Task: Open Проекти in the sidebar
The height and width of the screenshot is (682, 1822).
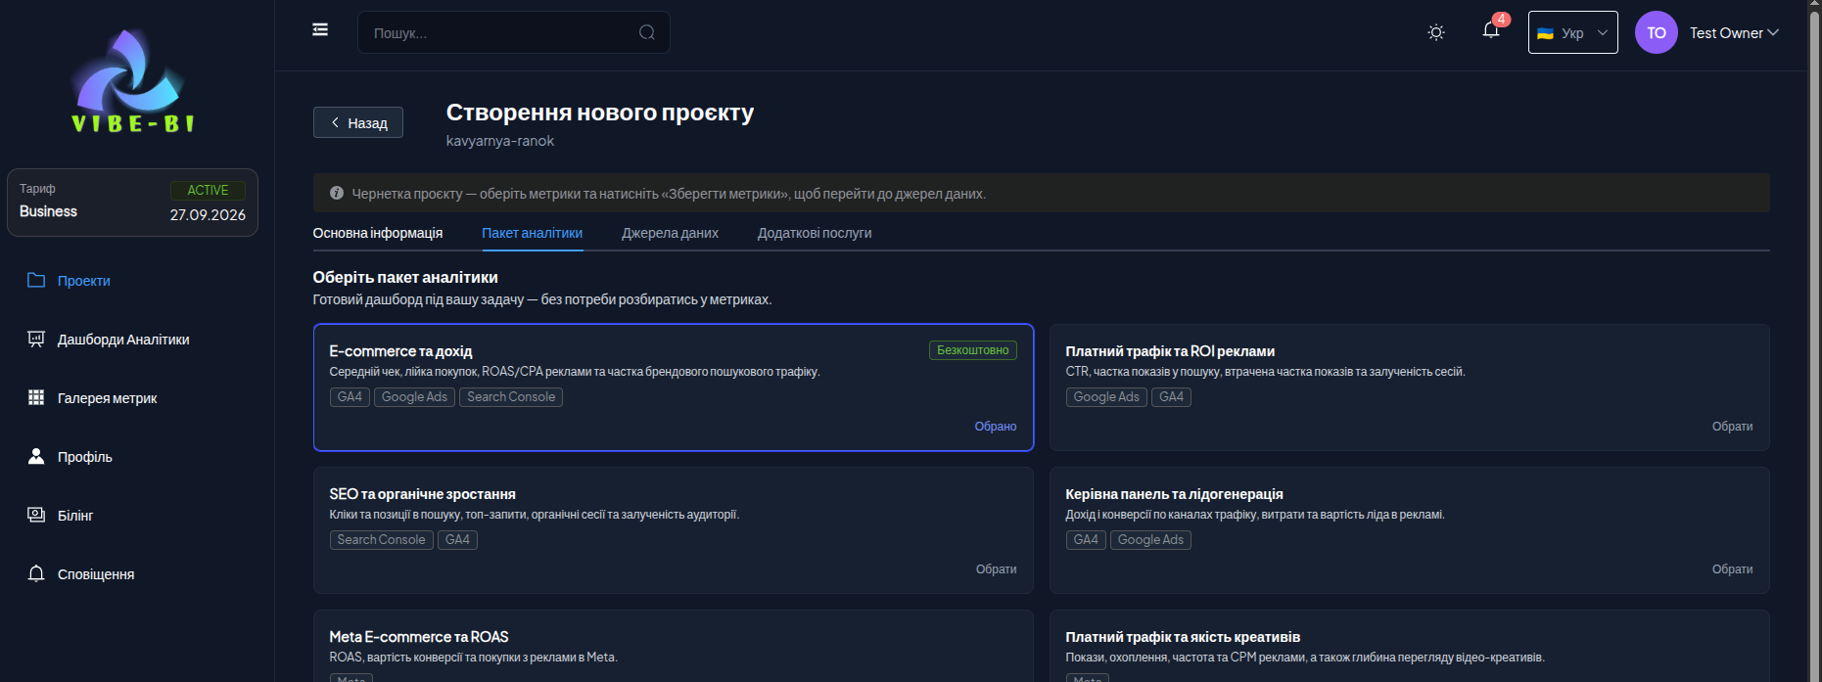Action: [x=84, y=281]
